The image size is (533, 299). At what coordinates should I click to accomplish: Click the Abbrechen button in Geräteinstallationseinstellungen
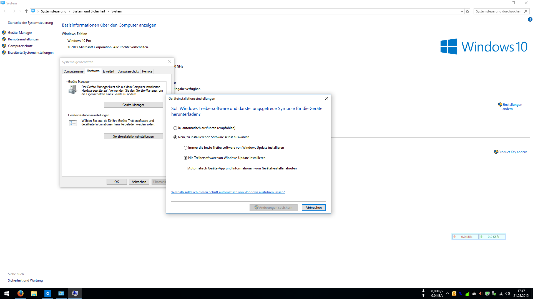coord(313,208)
